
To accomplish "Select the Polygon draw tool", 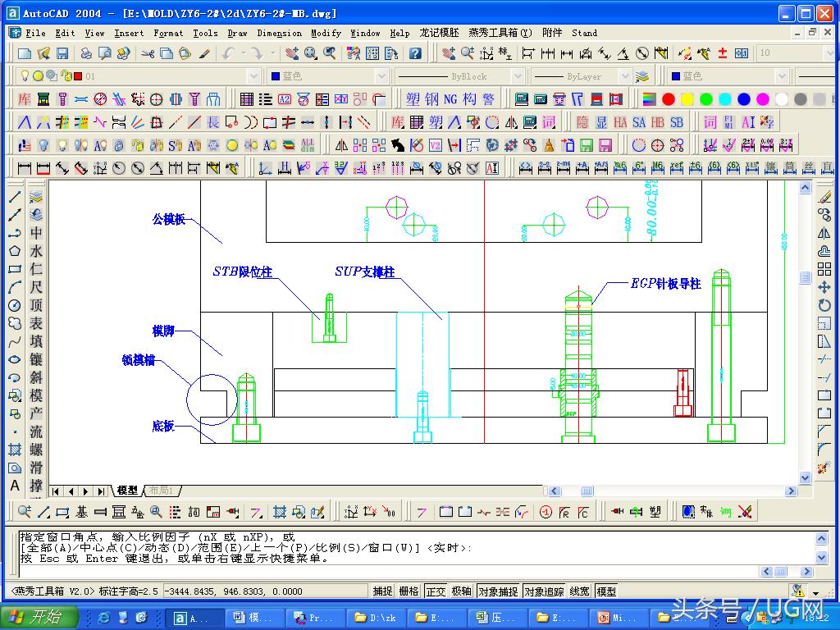I will [x=15, y=251].
